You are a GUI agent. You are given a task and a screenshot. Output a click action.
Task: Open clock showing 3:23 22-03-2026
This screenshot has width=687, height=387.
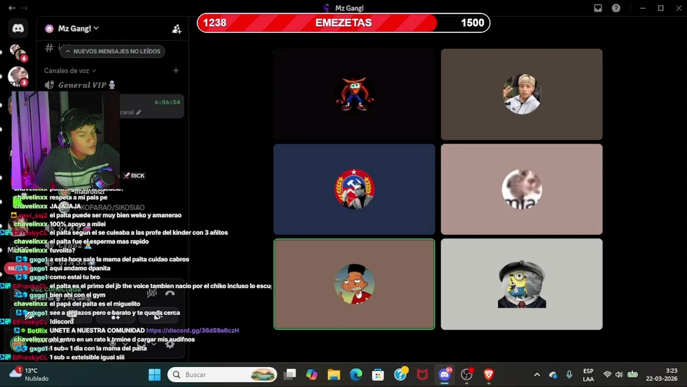coord(662,375)
